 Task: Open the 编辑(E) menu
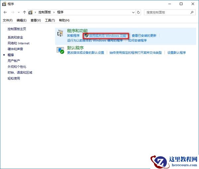pyautogui.click(x=22, y=20)
